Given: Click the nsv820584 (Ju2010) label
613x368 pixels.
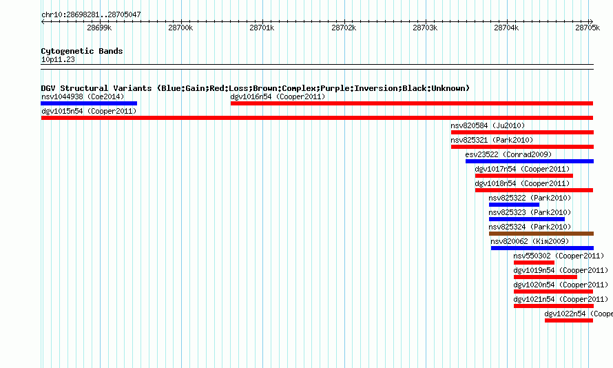Looking at the screenshot, I should (488, 125).
